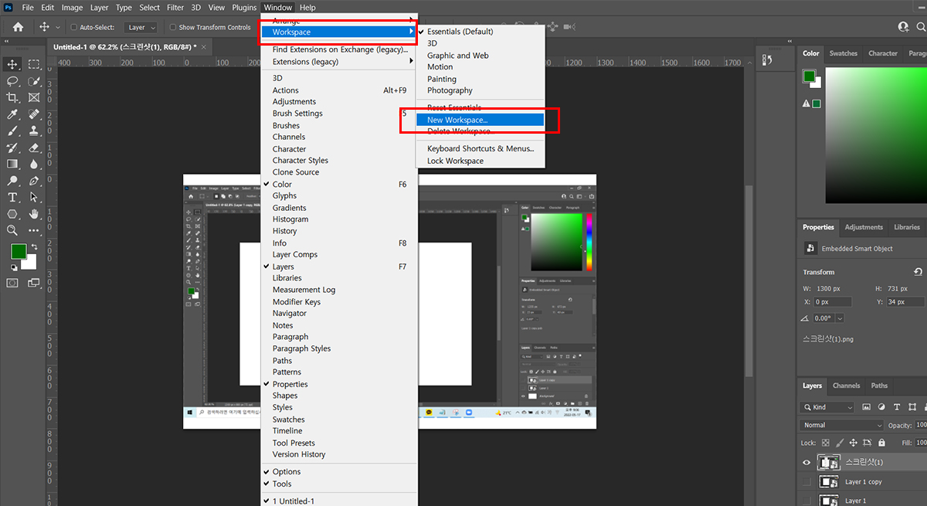
Task: Select the Brush tool
Action: 12,131
